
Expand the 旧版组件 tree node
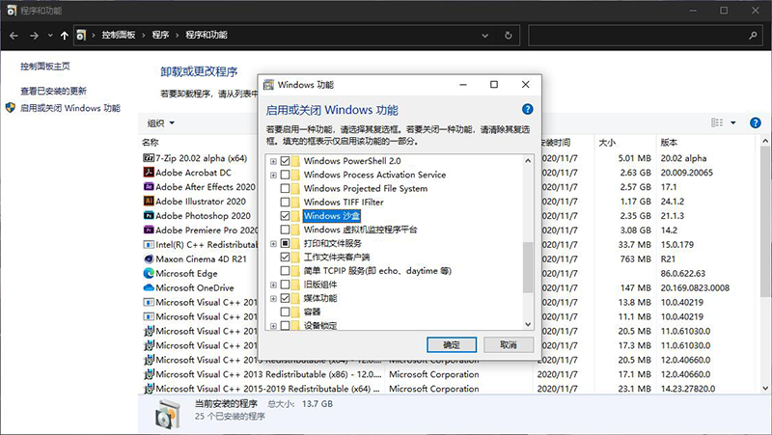(273, 285)
